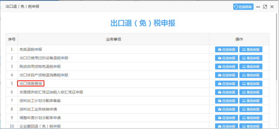This screenshot has width=279, height=129.
Task: Select 调整年度计划分配率申请 text
Action: [x=40, y=118]
